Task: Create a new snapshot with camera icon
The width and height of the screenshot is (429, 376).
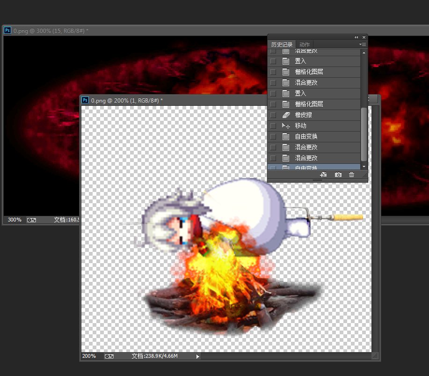Action: pyautogui.click(x=338, y=175)
